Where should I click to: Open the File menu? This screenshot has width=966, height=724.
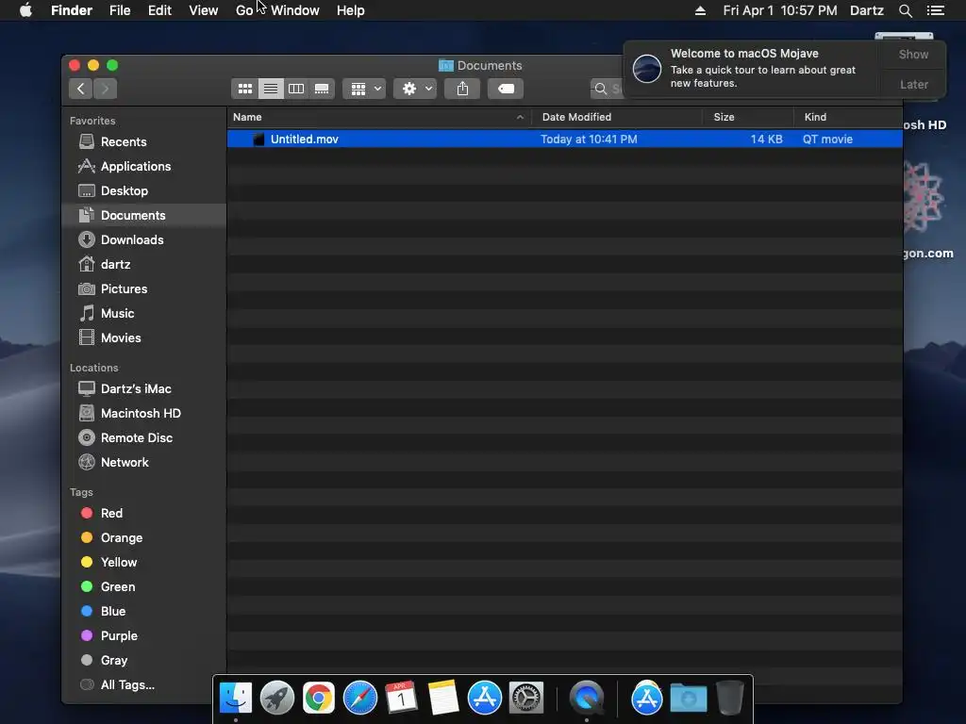tap(120, 10)
